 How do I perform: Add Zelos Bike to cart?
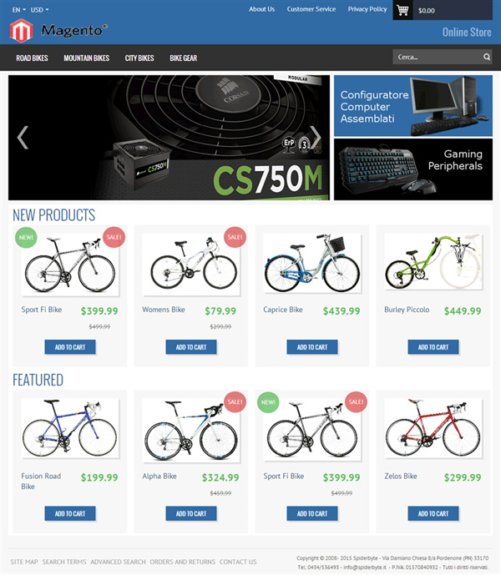(x=433, y=513)
